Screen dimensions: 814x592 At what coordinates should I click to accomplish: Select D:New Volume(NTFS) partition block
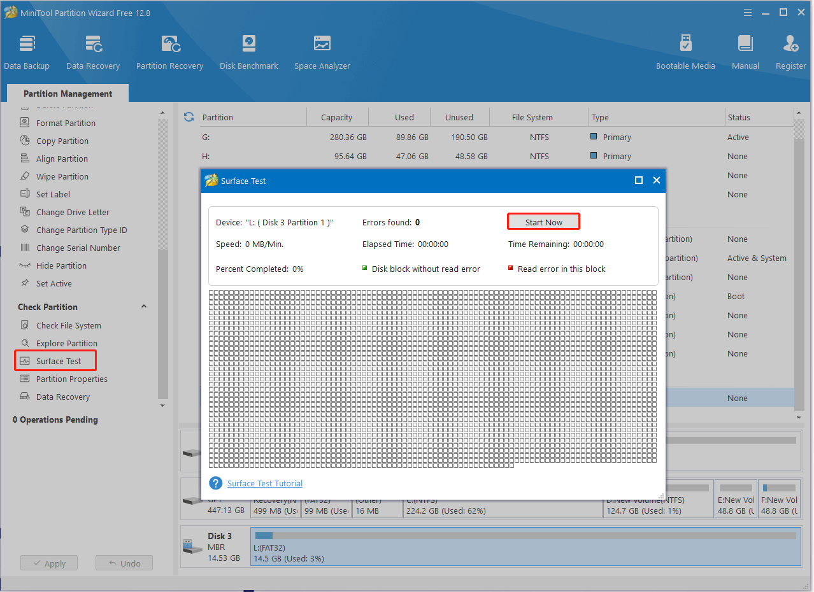[659, 498]
